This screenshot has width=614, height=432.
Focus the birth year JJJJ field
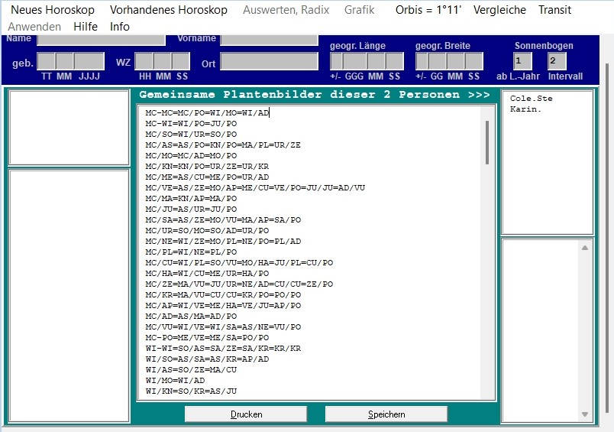89,61
